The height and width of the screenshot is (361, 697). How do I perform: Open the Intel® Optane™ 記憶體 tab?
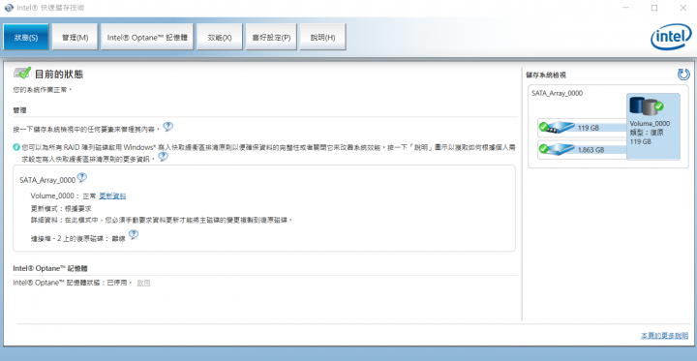click(147, 37)
